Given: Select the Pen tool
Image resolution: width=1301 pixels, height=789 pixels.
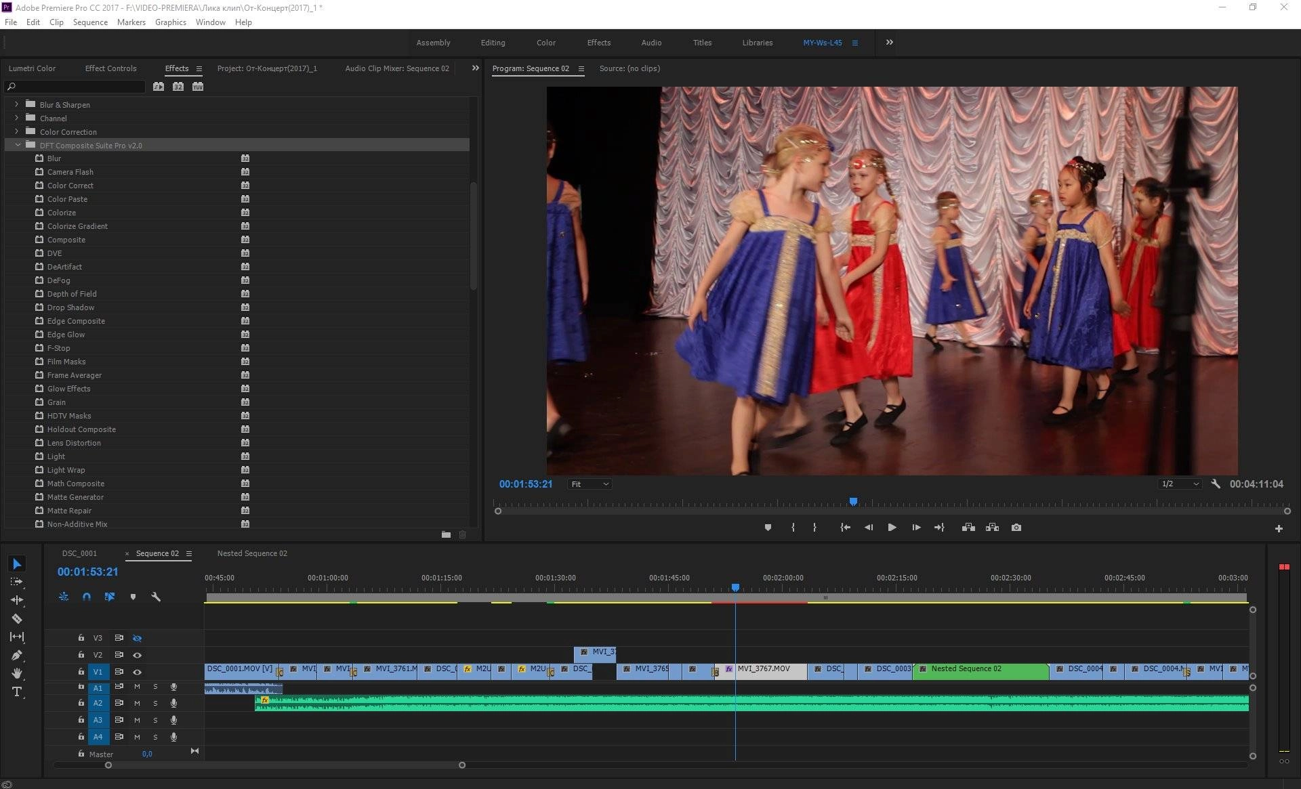Looking at the screenshot, I should pyautogui.click(x=17, y=655).
